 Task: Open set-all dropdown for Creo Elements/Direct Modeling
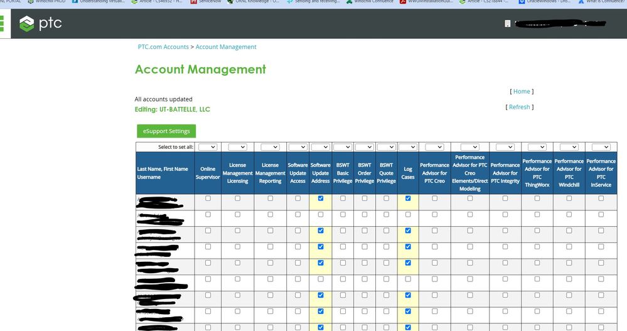(x=470, y=147)
